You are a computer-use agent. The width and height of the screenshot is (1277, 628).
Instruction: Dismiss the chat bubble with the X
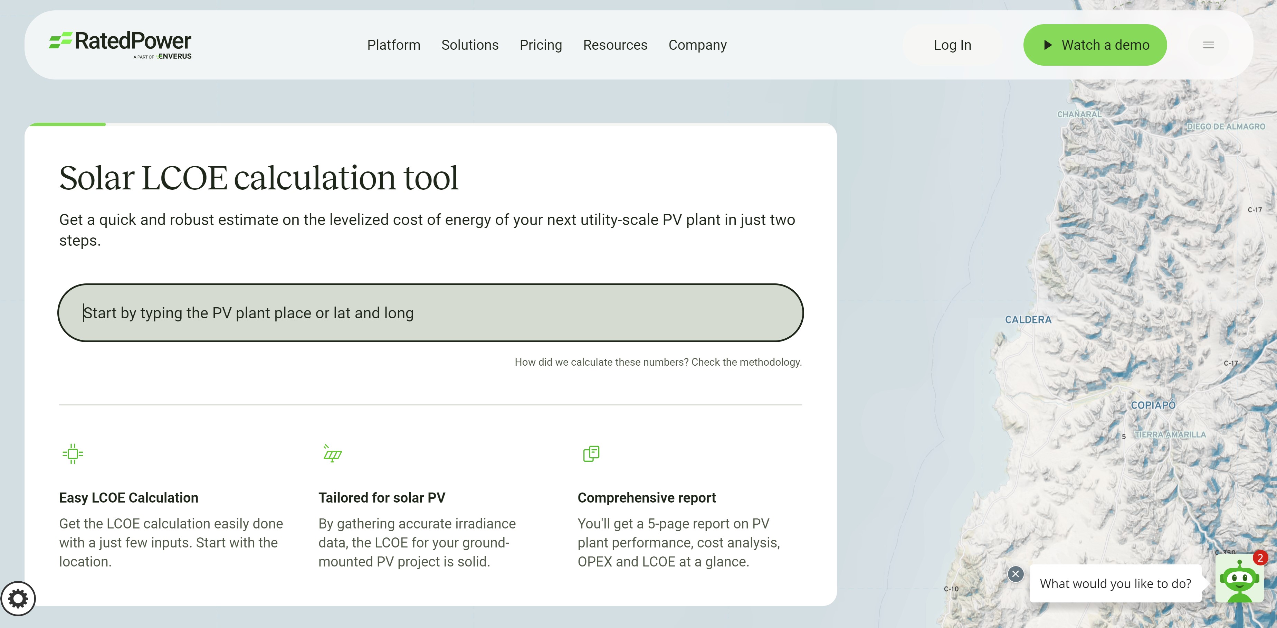(x=1016, y=574)
